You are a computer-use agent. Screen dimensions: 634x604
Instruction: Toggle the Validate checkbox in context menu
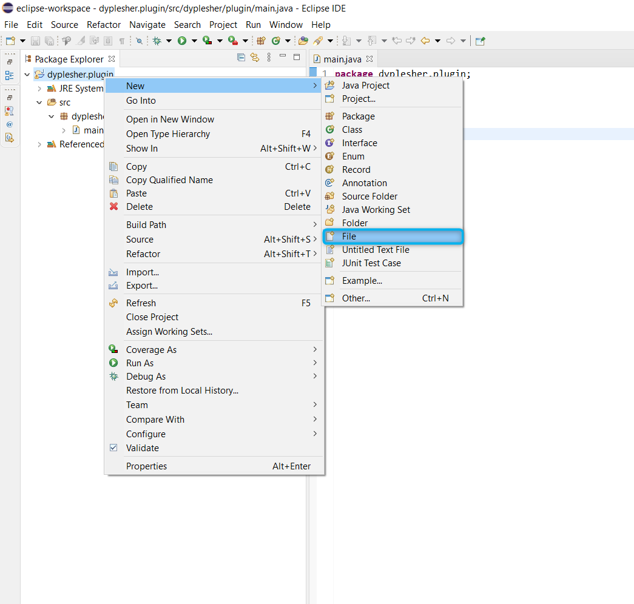(113, 448)
